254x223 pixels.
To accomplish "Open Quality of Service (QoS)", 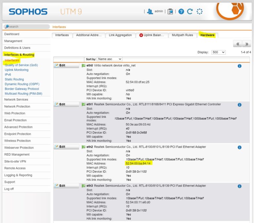I will [x=21, y=65].
